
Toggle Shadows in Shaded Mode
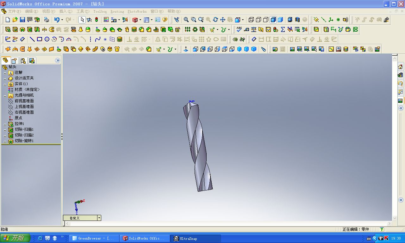tap(290, 20)
